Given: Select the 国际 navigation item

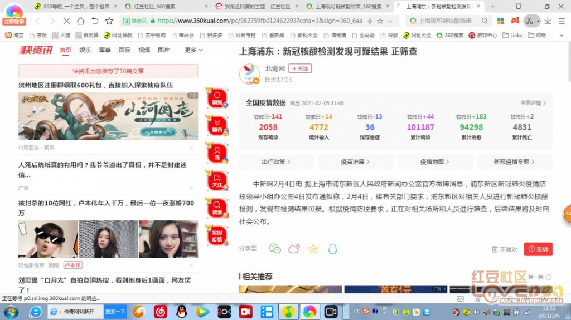Looking at the screenshot, I should pos(124,50).
